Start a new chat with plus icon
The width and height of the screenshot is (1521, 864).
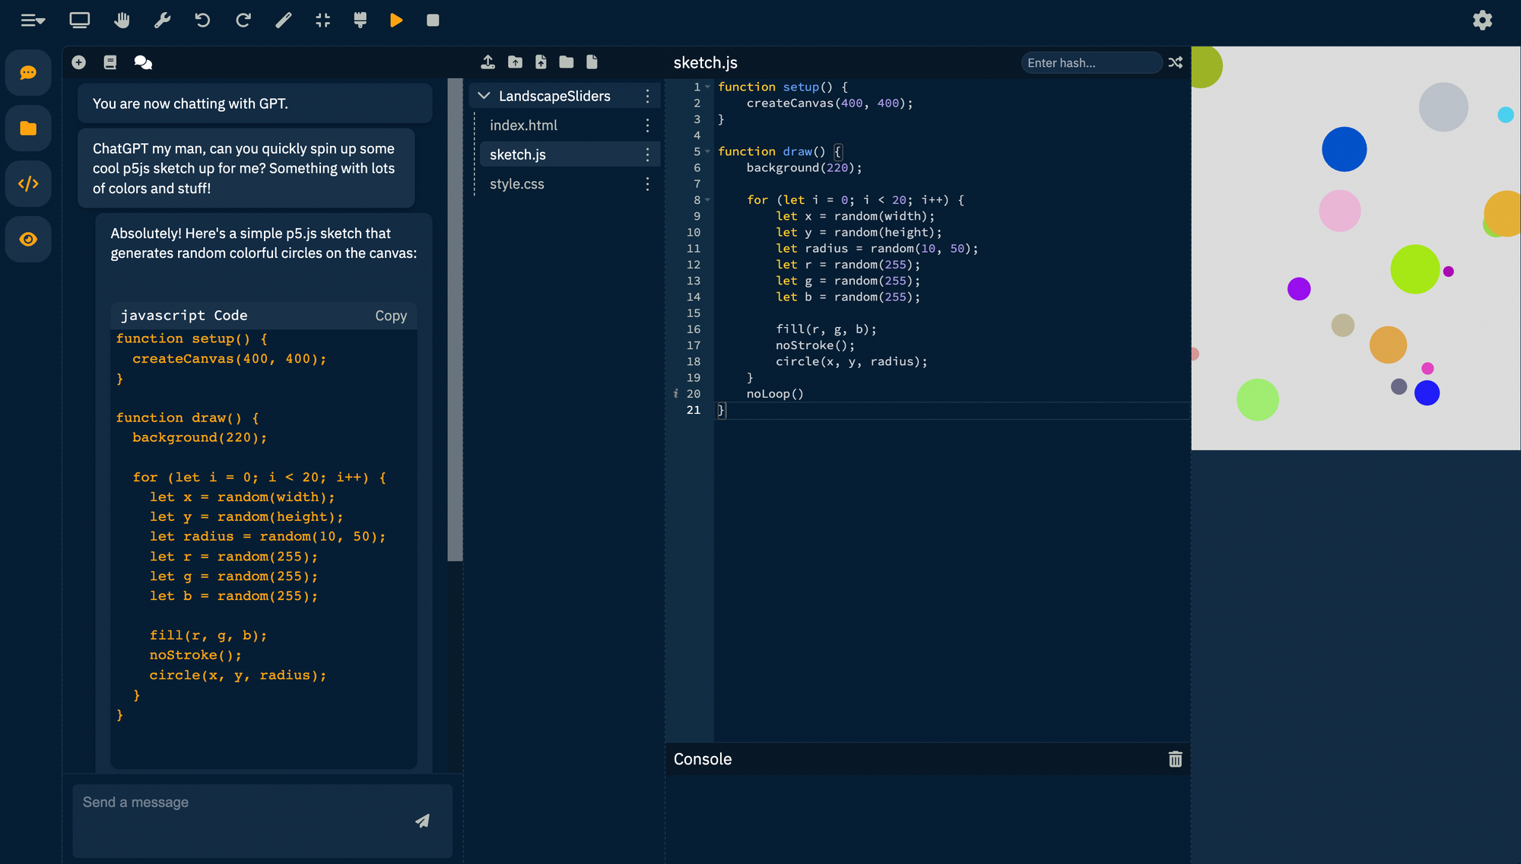point(78,62)
